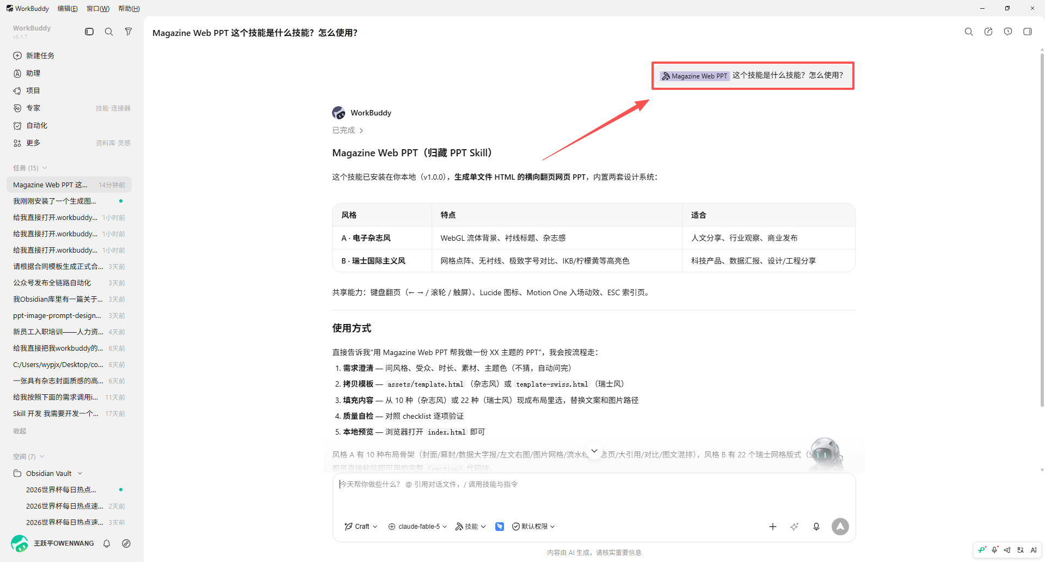Click the 技能·连接器 shortcut beside 专家
Image resolution: width=1045 pixels, height=562 pixels.
point(113,108)
